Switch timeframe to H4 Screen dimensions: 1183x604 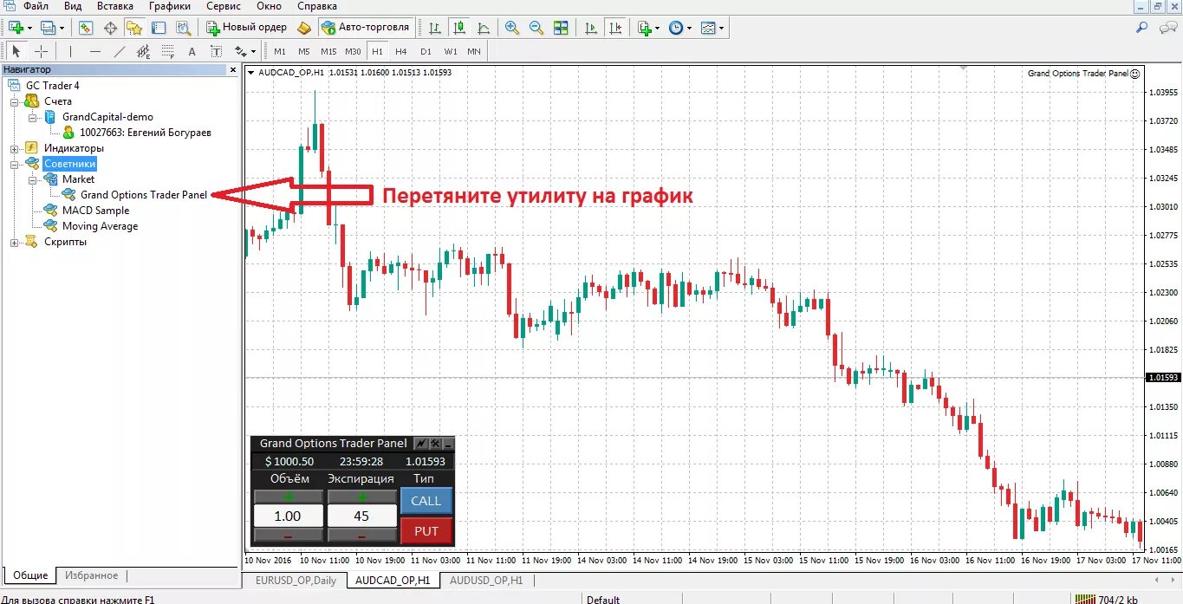pos(400,51)
